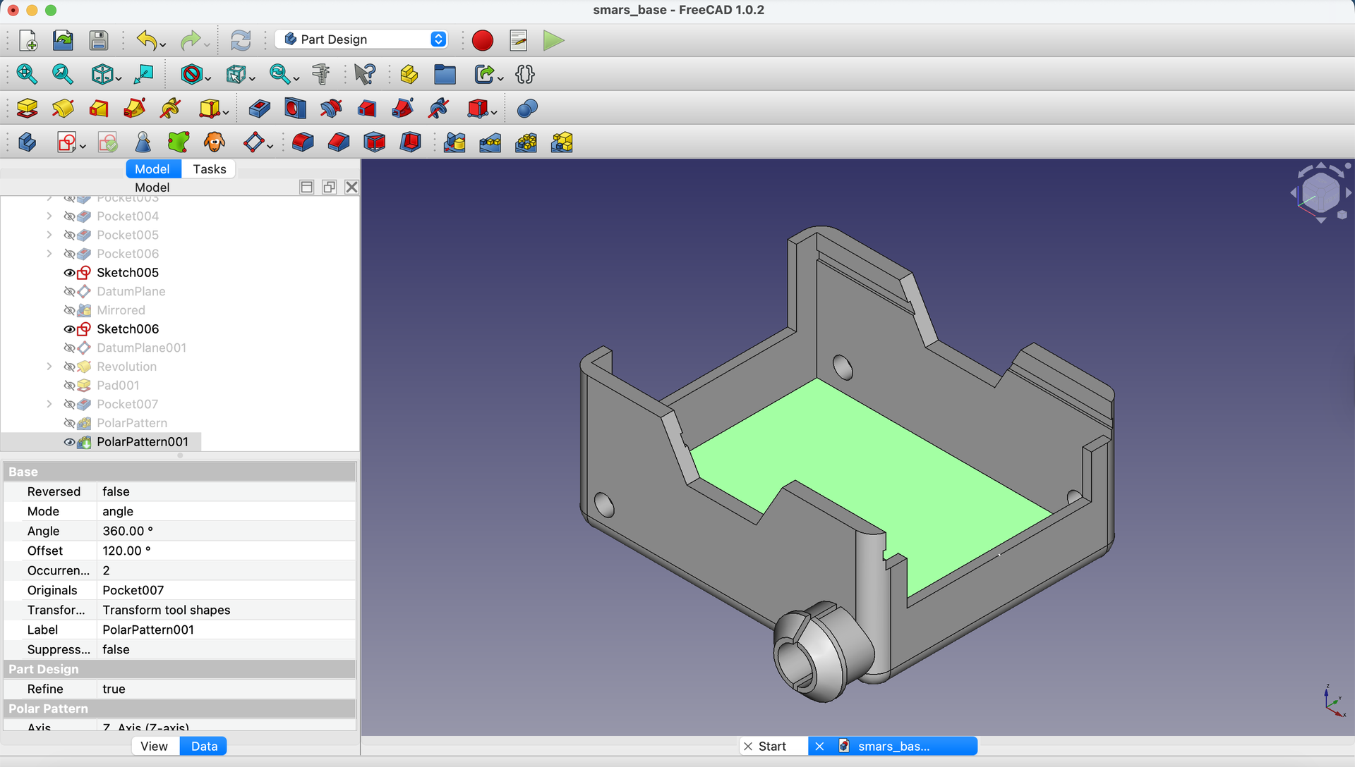Screen dimensions: 1355x767
Task: Click the Create body icon
Action: pos(27,142)
